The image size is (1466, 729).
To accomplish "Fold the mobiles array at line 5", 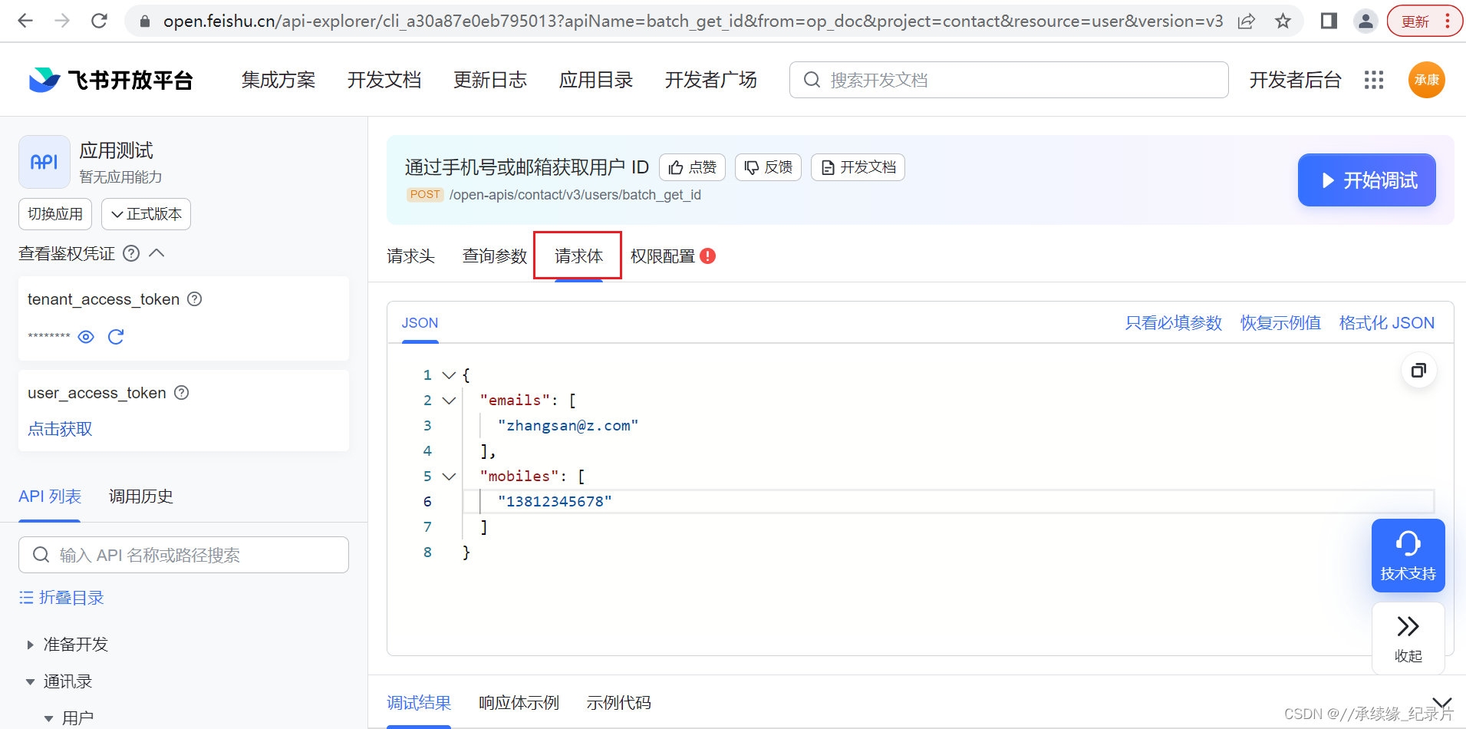I will coord(450,477).
